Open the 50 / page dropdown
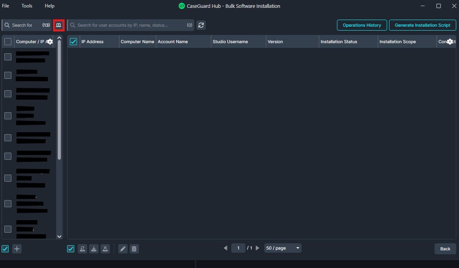Image resolution: width=459 pixels, height=268 pixels. pos(283,248)
